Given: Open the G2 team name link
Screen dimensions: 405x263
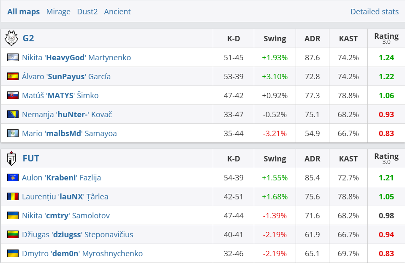Looking at the screenshot, I should 28,38.
